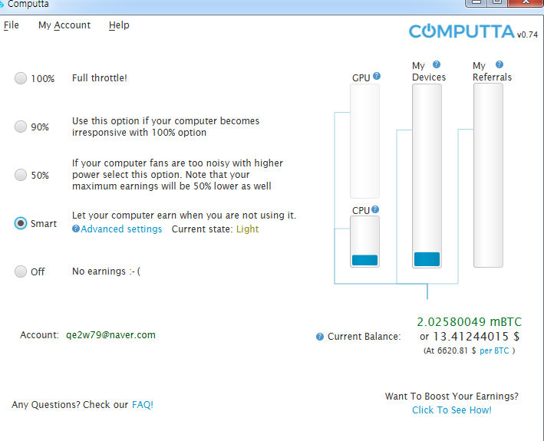
Task: Click the CPU help question-mark icon
Action: click(375, 209)
